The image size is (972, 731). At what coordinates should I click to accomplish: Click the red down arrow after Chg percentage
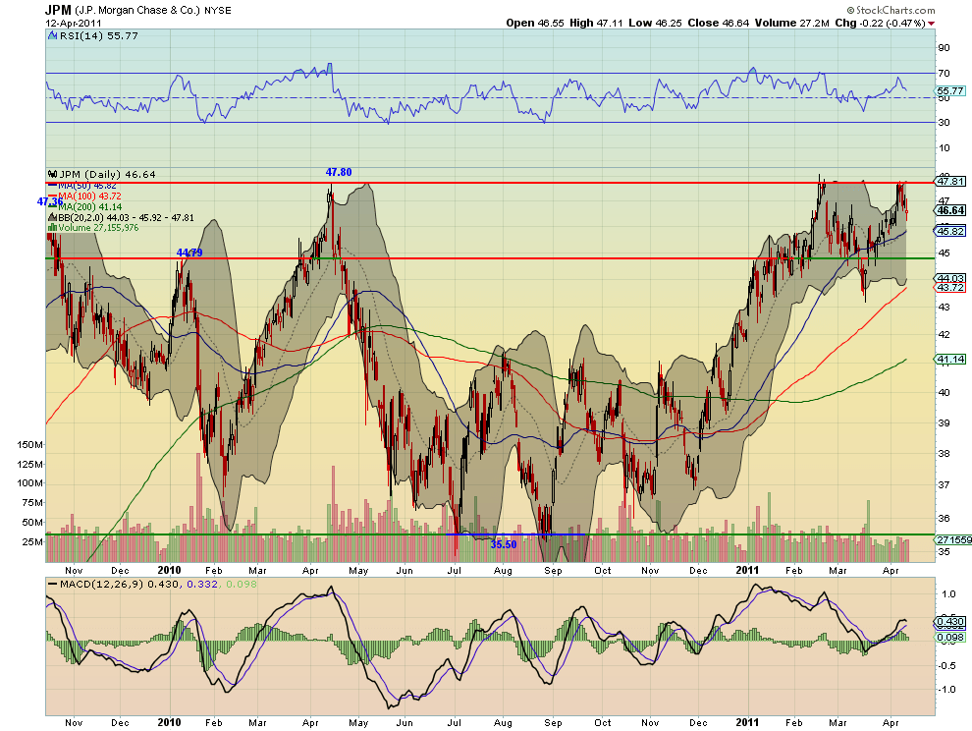point(932,24)
